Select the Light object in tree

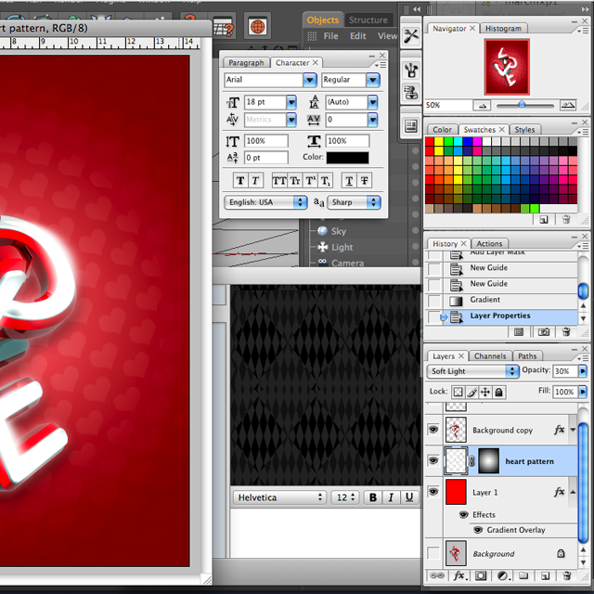pos(342,248)
